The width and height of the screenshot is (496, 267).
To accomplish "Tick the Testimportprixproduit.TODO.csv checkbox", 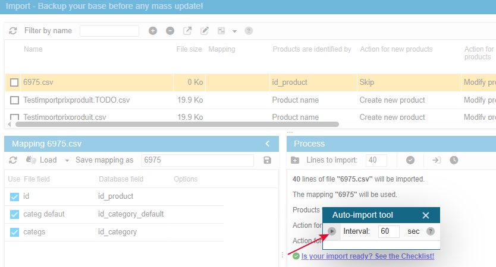I will pyautogui.click(x=14, y=100).
